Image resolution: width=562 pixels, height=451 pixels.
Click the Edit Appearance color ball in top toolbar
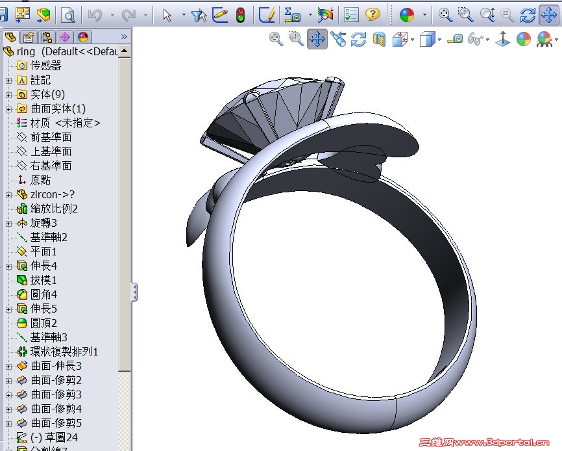click(407, 15)
